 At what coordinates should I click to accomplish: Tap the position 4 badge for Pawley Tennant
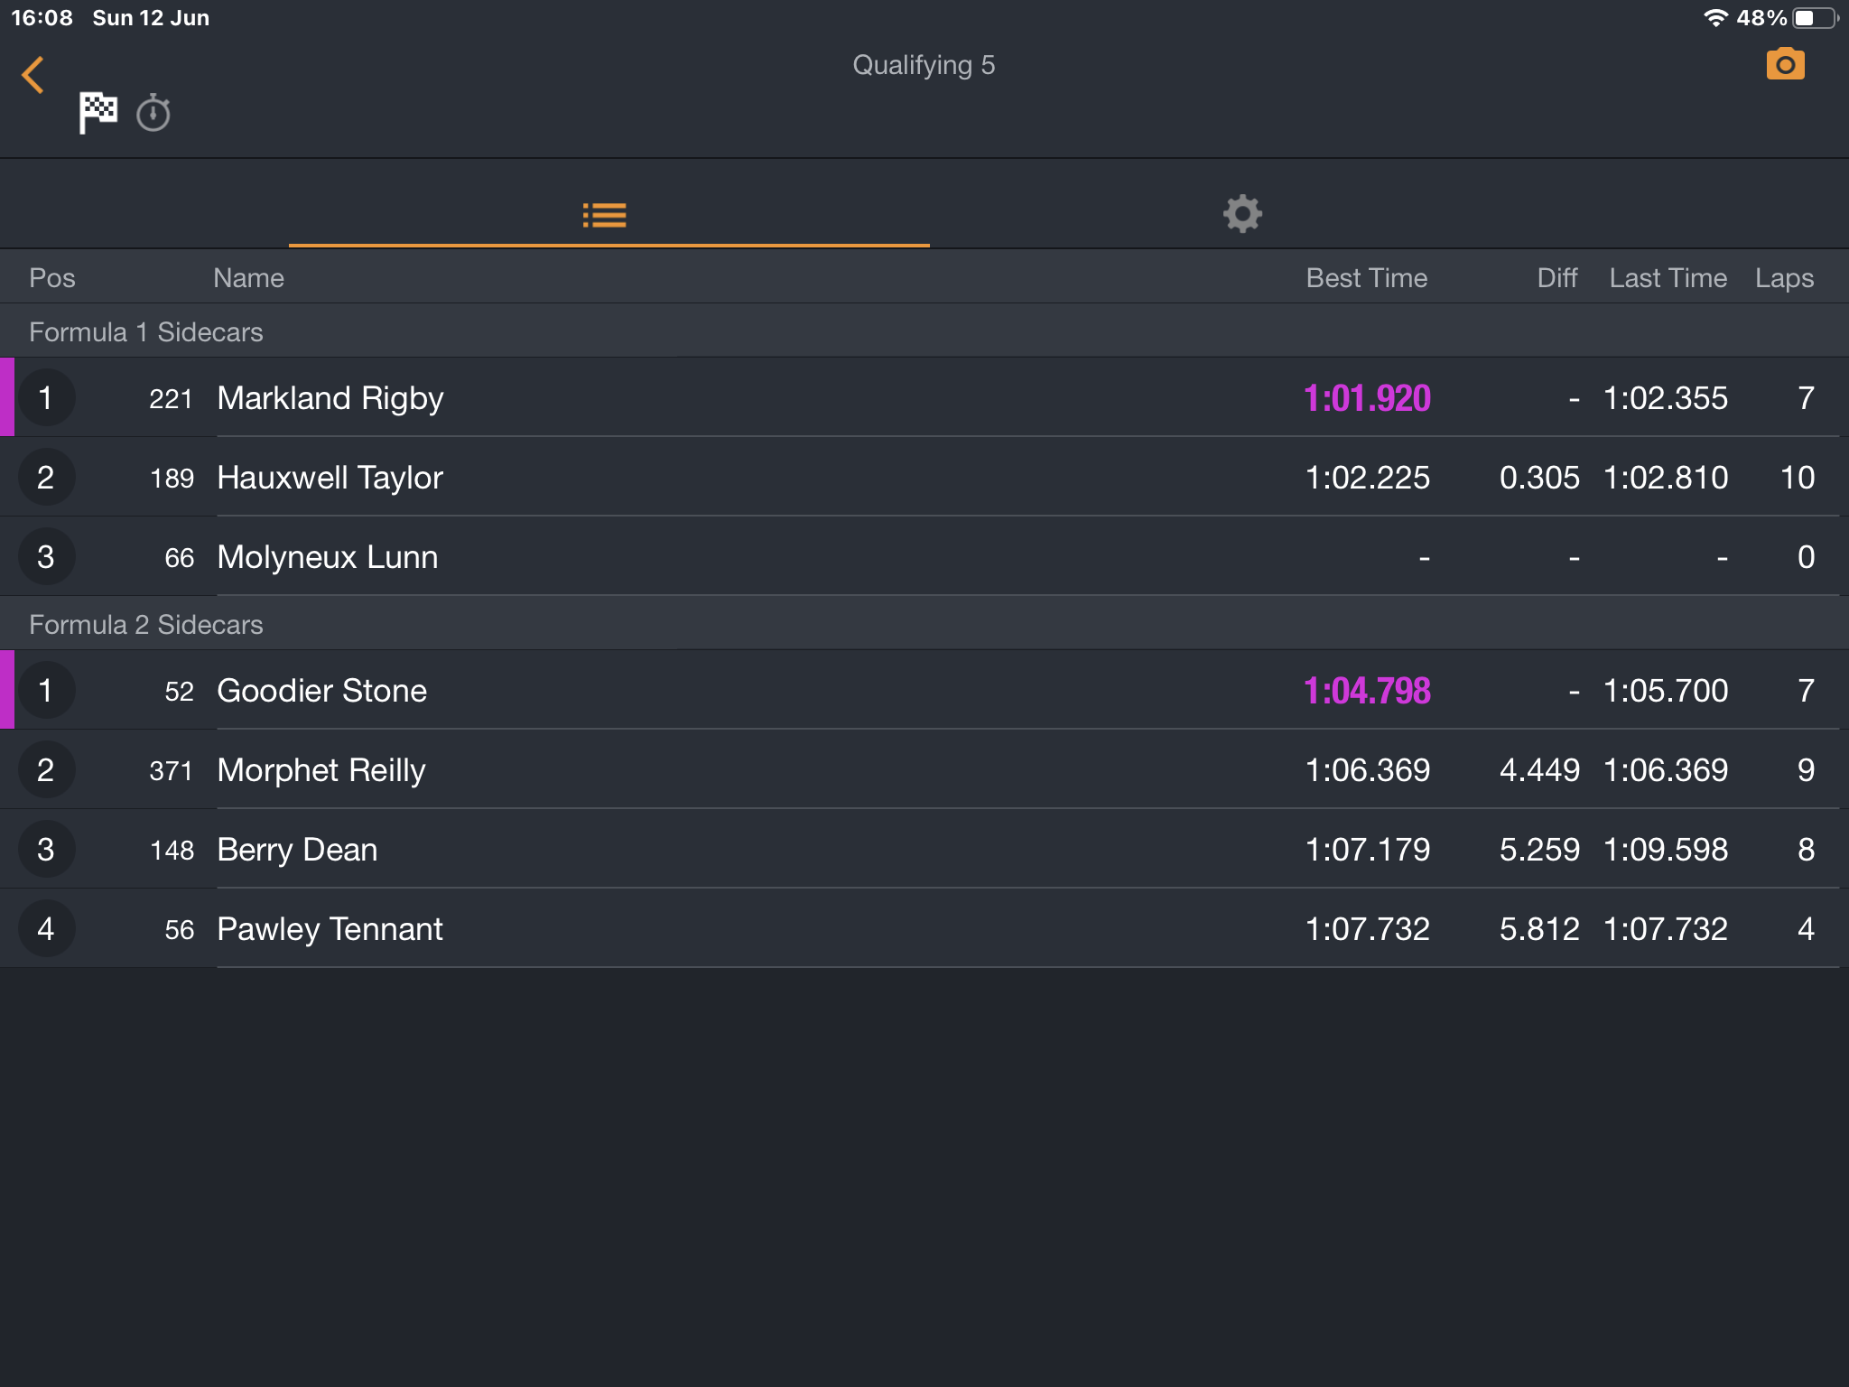46,928
